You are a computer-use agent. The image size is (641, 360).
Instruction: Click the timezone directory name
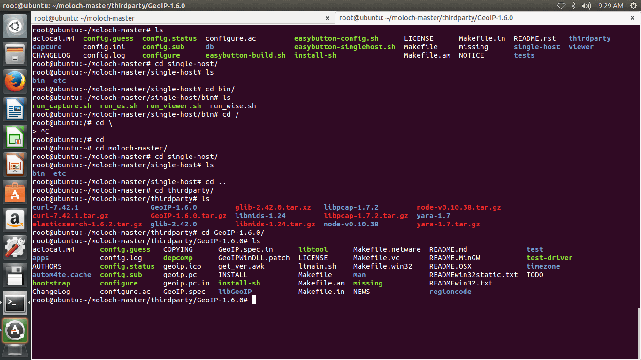[543, 266]
